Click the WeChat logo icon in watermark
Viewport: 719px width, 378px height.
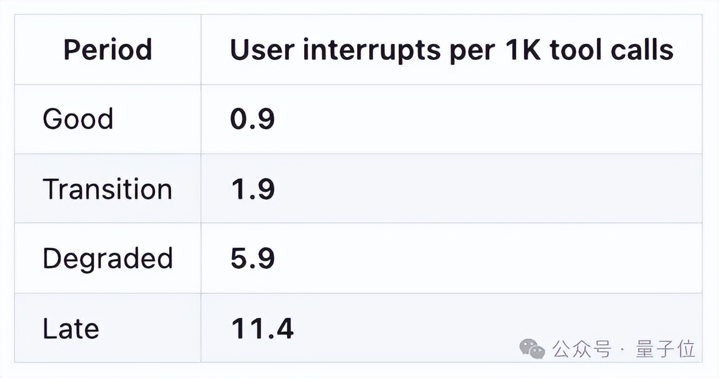click(x=532, y=348)
